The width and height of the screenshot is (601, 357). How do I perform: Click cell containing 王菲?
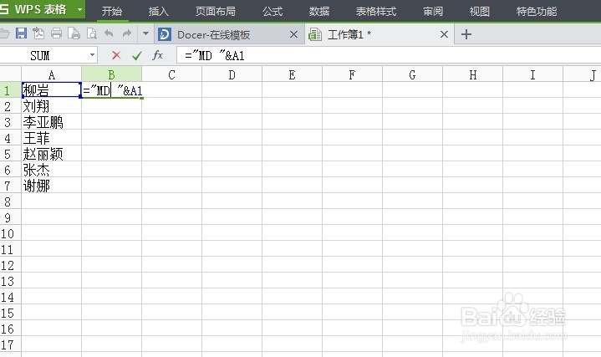pyautogui.click(x=51, y=138)
